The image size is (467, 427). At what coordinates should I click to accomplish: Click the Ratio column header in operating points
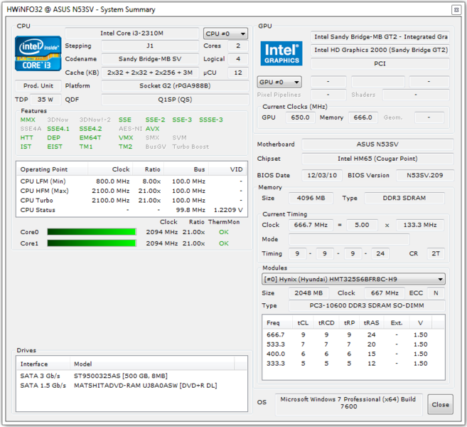point(149,169)
